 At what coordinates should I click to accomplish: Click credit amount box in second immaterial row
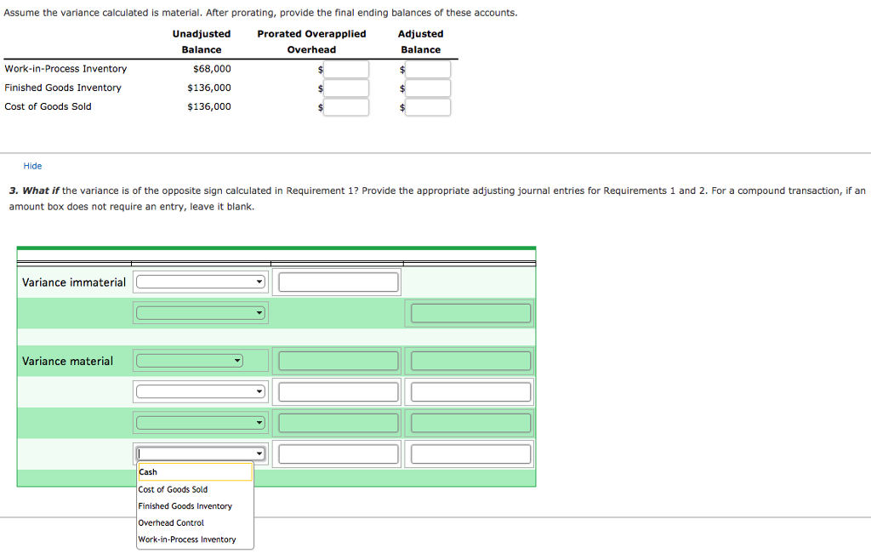470,313
